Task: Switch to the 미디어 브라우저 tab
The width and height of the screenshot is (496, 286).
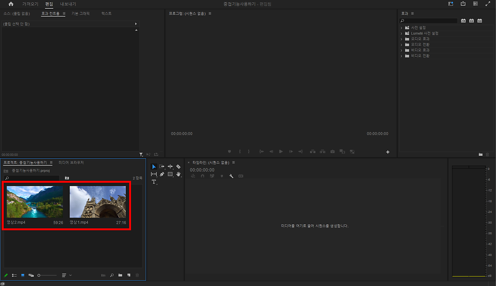Action: point(71,162)
